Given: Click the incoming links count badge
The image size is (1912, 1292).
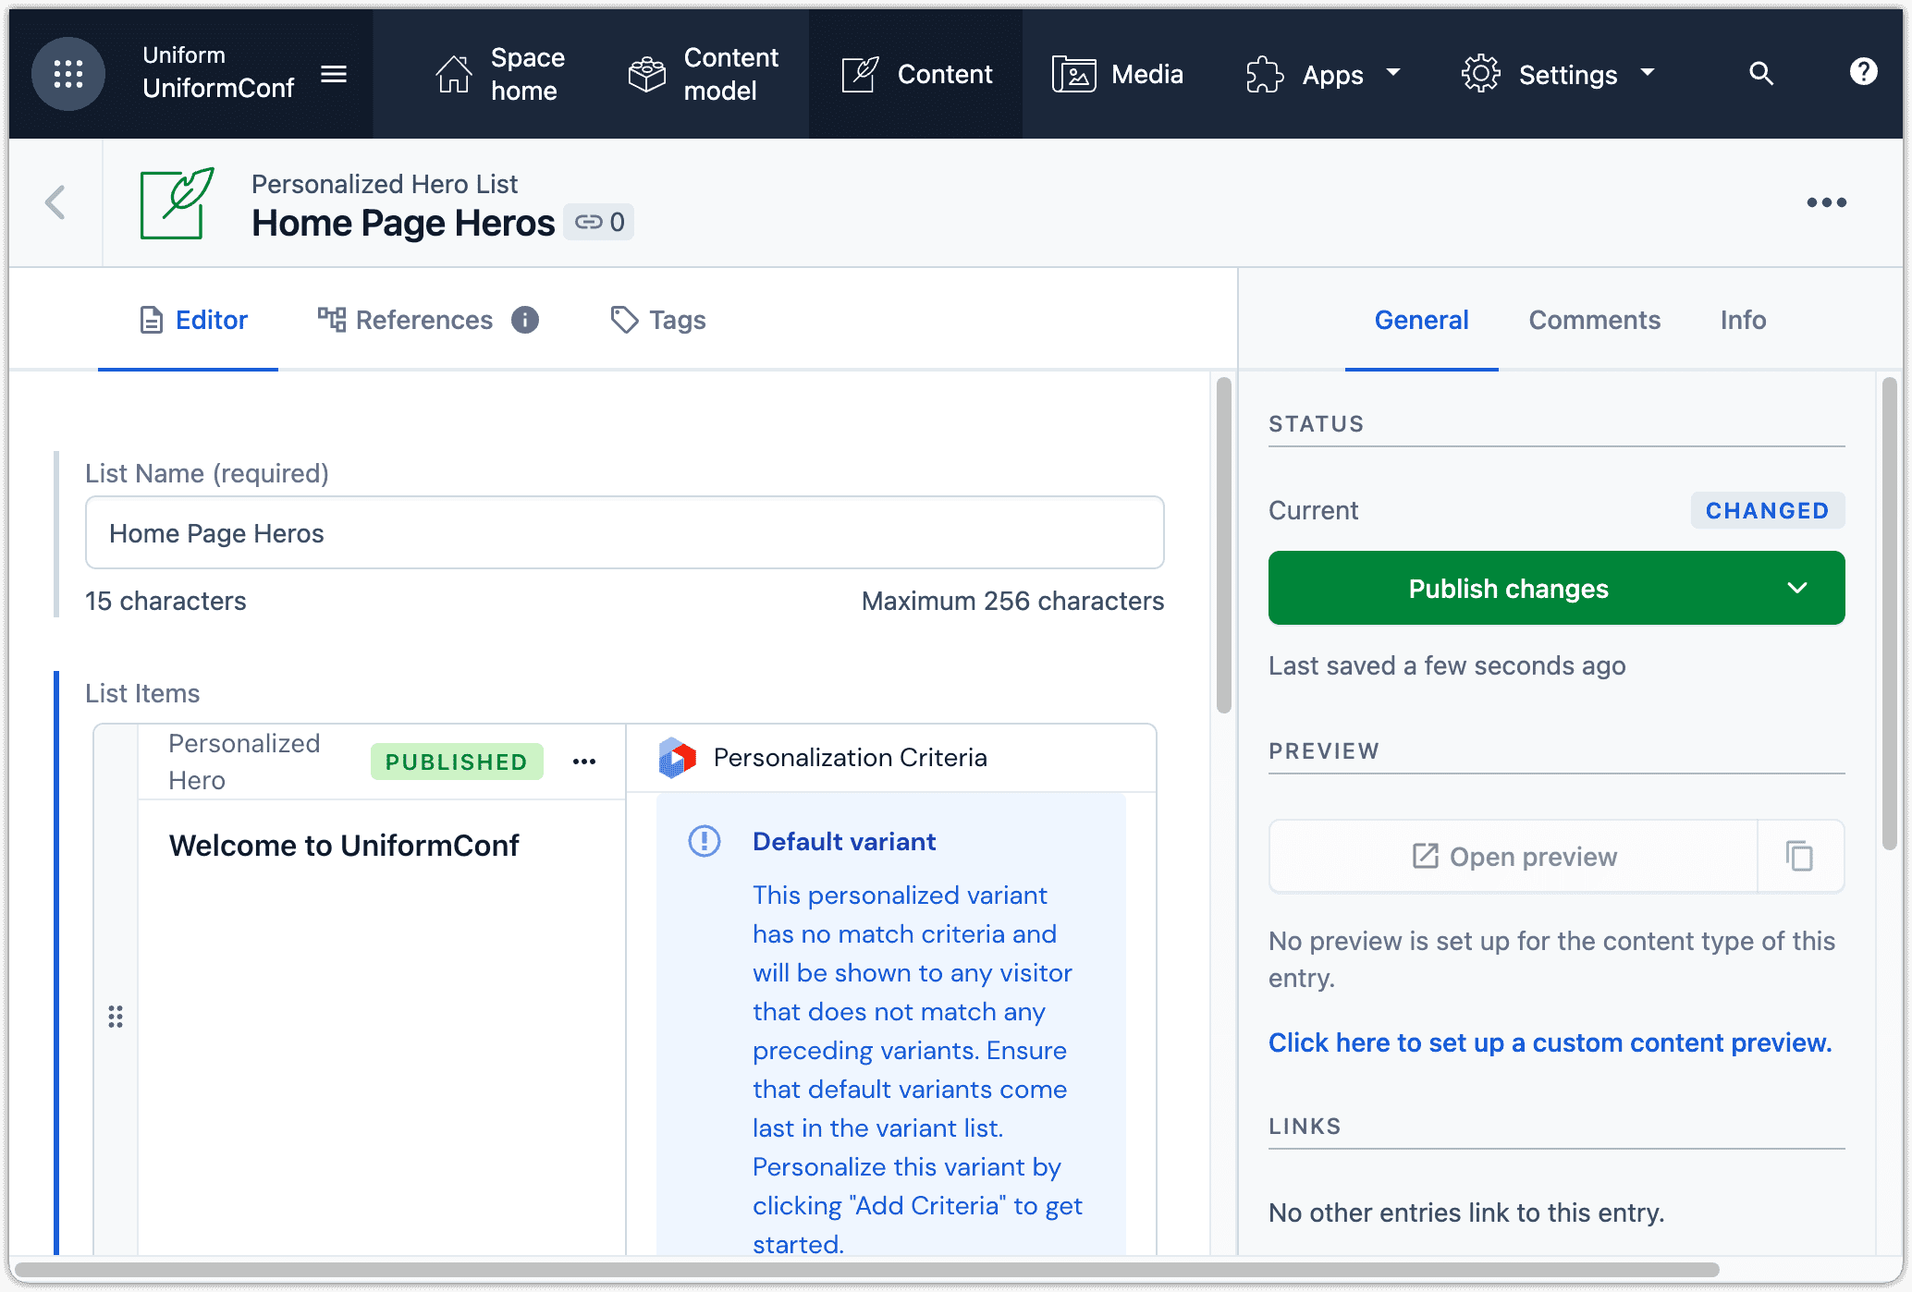Looking at the screenshot, I should 599,222.
